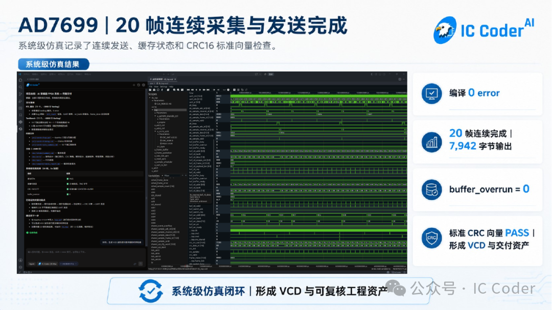
Task: Select u_frame_buffer in the Scopes tree
Action: [x=161, y=150]
